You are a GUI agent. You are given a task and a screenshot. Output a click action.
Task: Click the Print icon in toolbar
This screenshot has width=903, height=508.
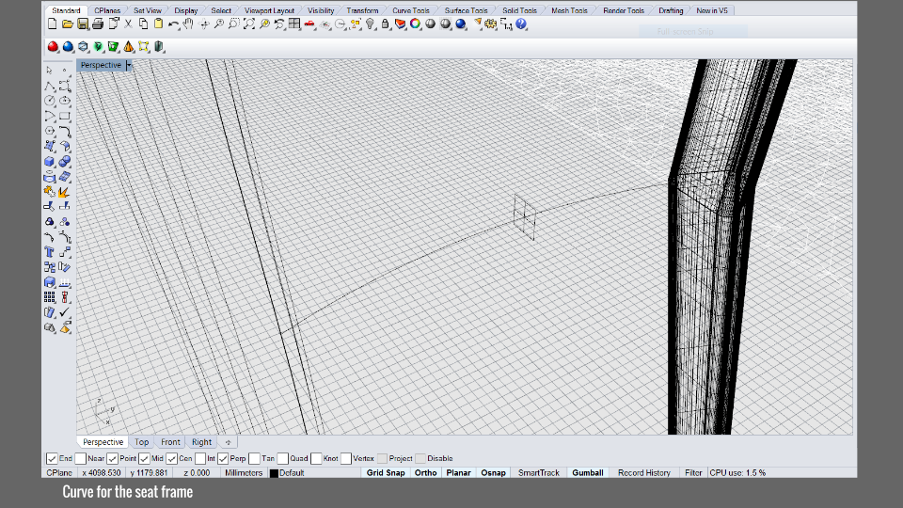98,24
